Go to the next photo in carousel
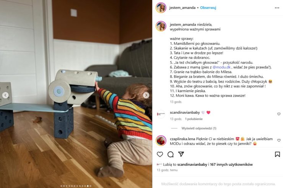 pos(146,95)
